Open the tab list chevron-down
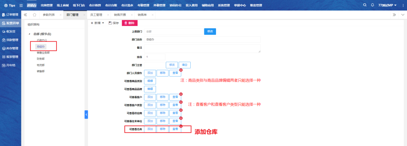The width and height of the screenshot is (407, 146). 403,15
